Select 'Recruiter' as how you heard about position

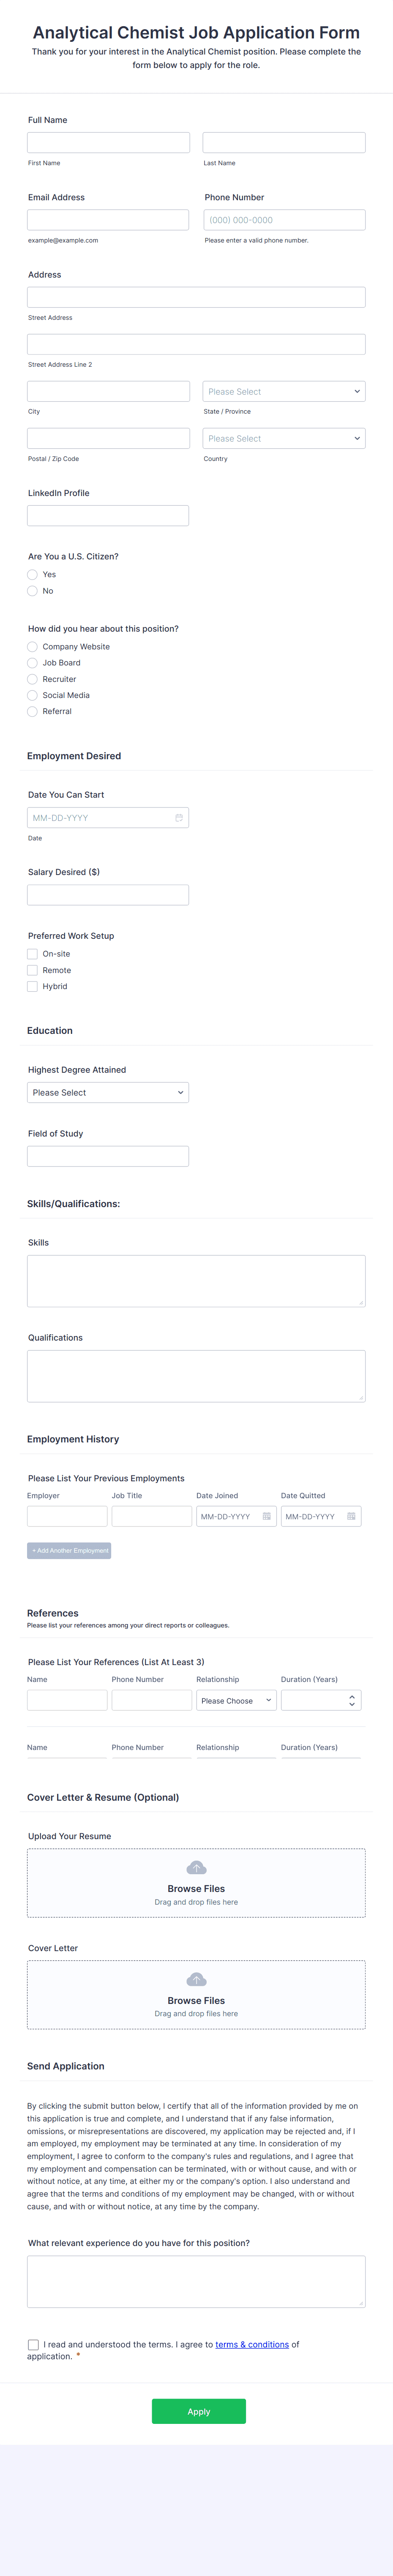coord(32,679)
